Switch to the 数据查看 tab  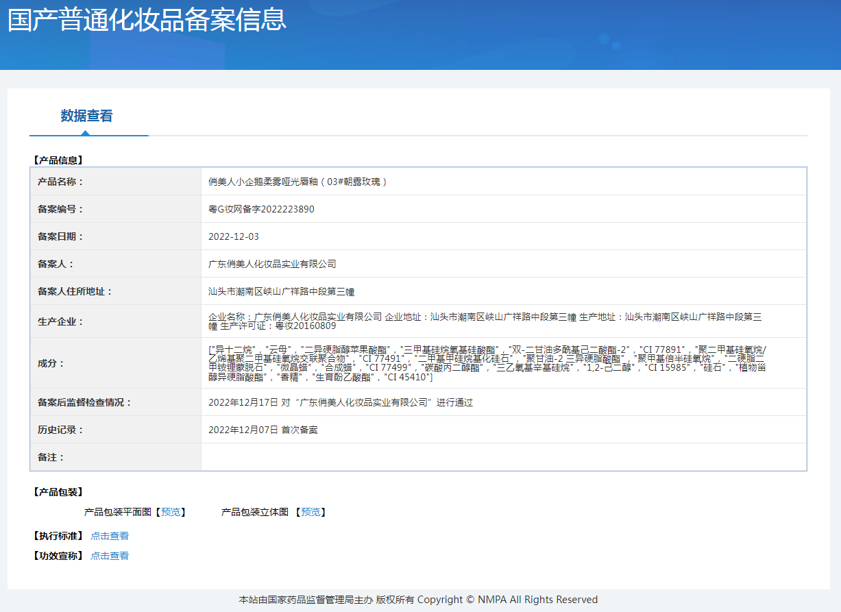(x=86, y=116)
